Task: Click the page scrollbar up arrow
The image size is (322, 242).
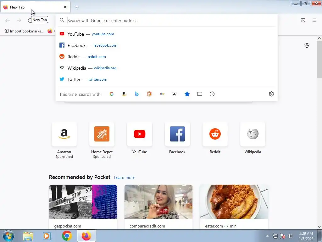Action: pyautogui.click(x=319, y=38)
